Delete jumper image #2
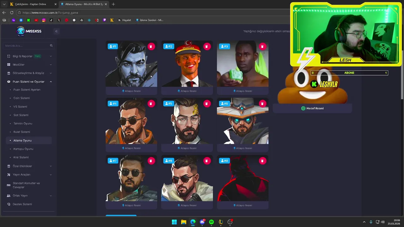The image size is (404, 227). click(206, 46)
